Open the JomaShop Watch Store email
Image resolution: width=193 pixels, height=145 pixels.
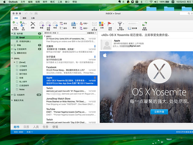coord(70,101)
